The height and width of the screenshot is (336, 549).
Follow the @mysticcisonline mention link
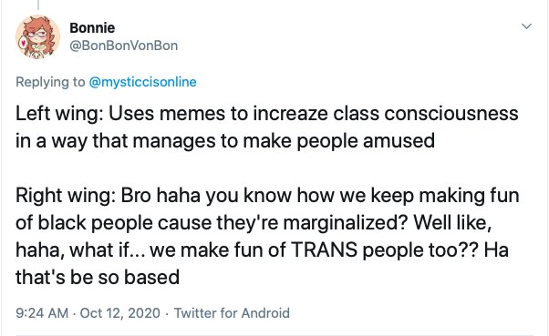(x=143, y=82)
